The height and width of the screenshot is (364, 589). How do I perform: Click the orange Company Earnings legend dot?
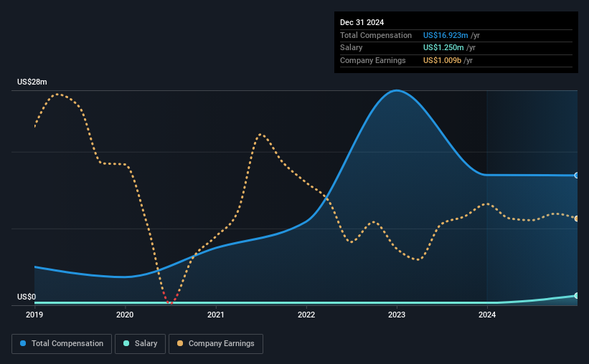(x=180, y=343)
